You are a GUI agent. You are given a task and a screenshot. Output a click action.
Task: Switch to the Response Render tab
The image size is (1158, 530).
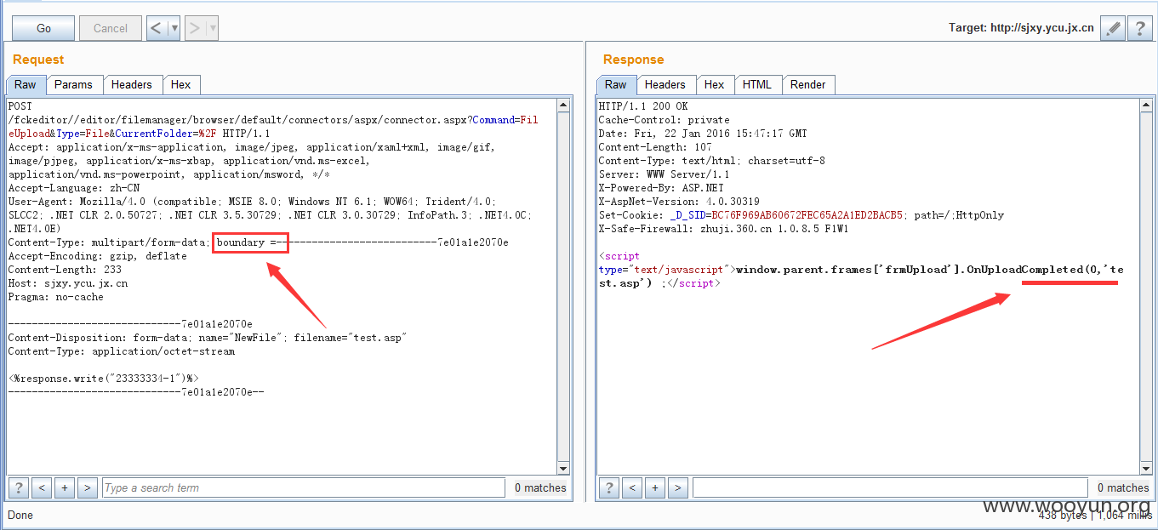807,84
